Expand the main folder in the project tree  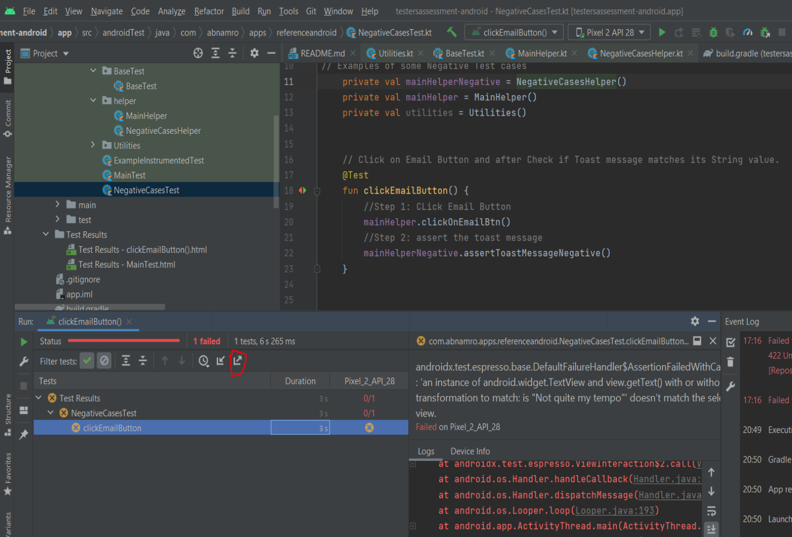click(58, 204)
